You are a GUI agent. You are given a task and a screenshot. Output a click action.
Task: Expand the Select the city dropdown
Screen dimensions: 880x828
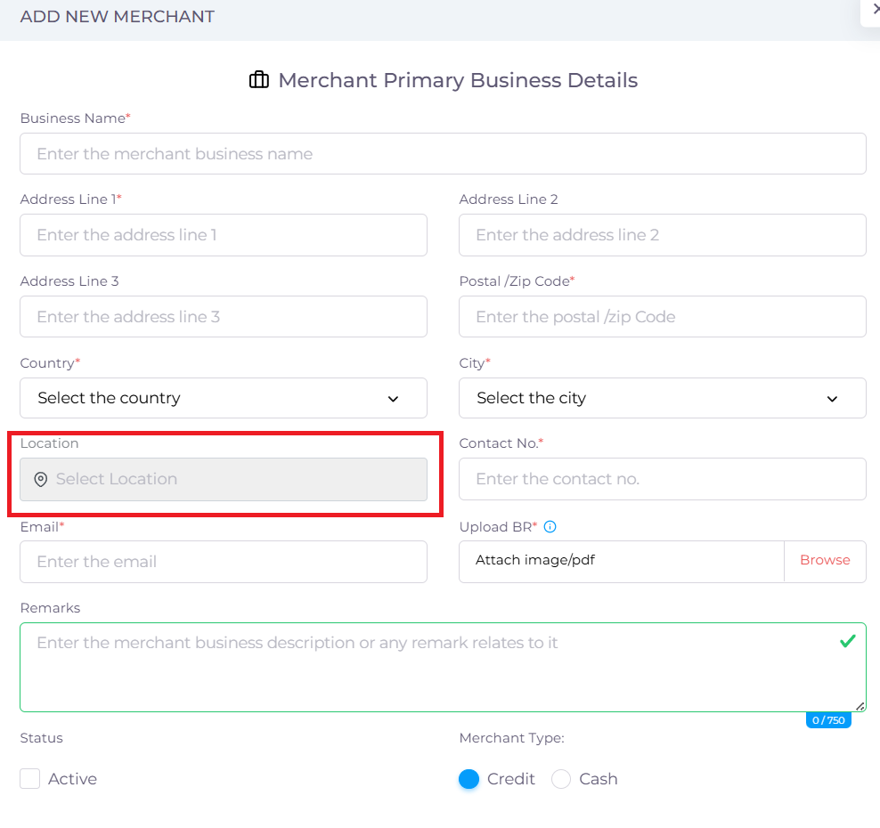[x=662, y=398]
